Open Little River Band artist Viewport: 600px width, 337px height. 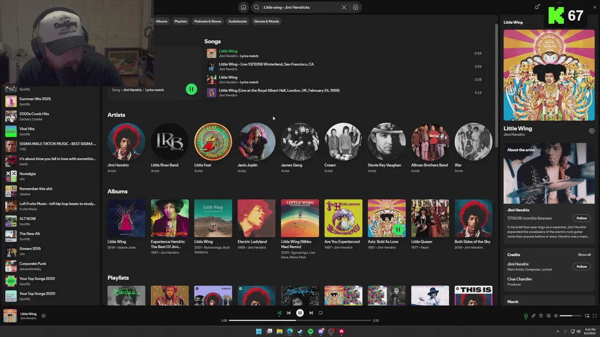coord(170,142)
